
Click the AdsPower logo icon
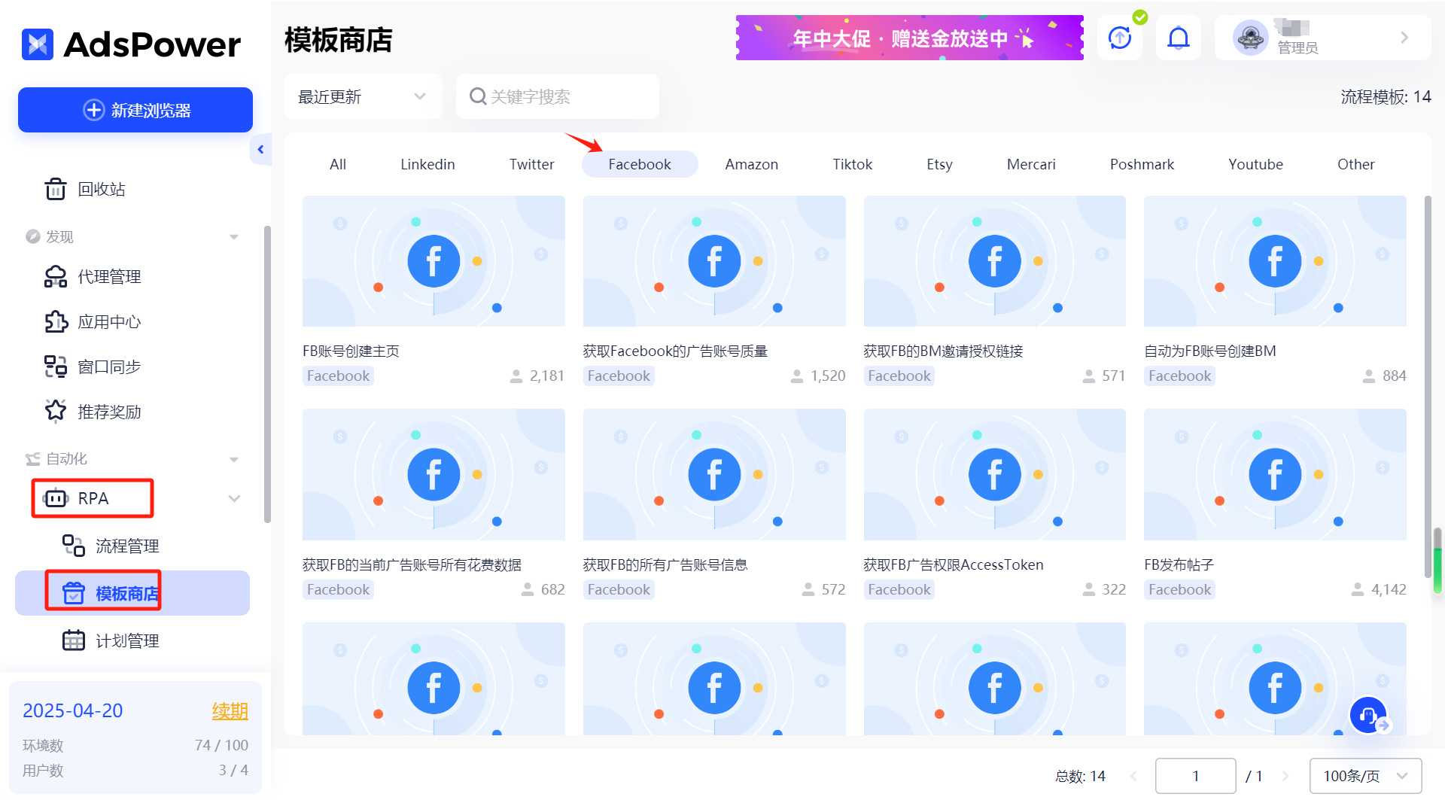38,44
